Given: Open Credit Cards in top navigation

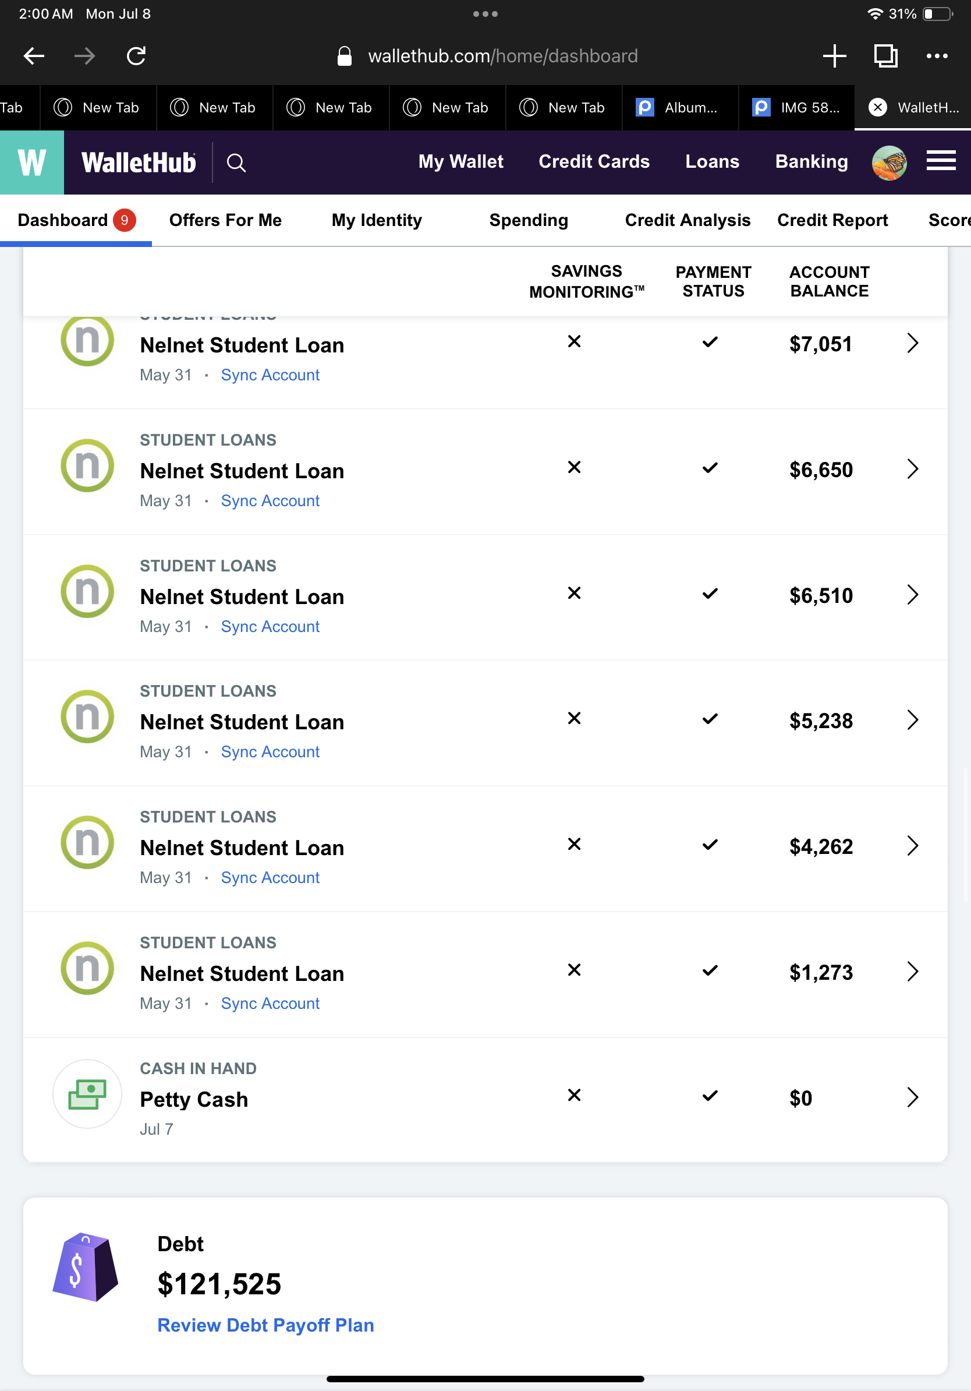Looking at the screenshot, I should coord(594,162).
